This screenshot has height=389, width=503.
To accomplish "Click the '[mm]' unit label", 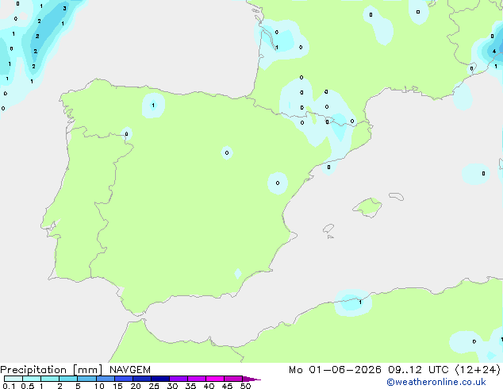I will coord(88,370).
